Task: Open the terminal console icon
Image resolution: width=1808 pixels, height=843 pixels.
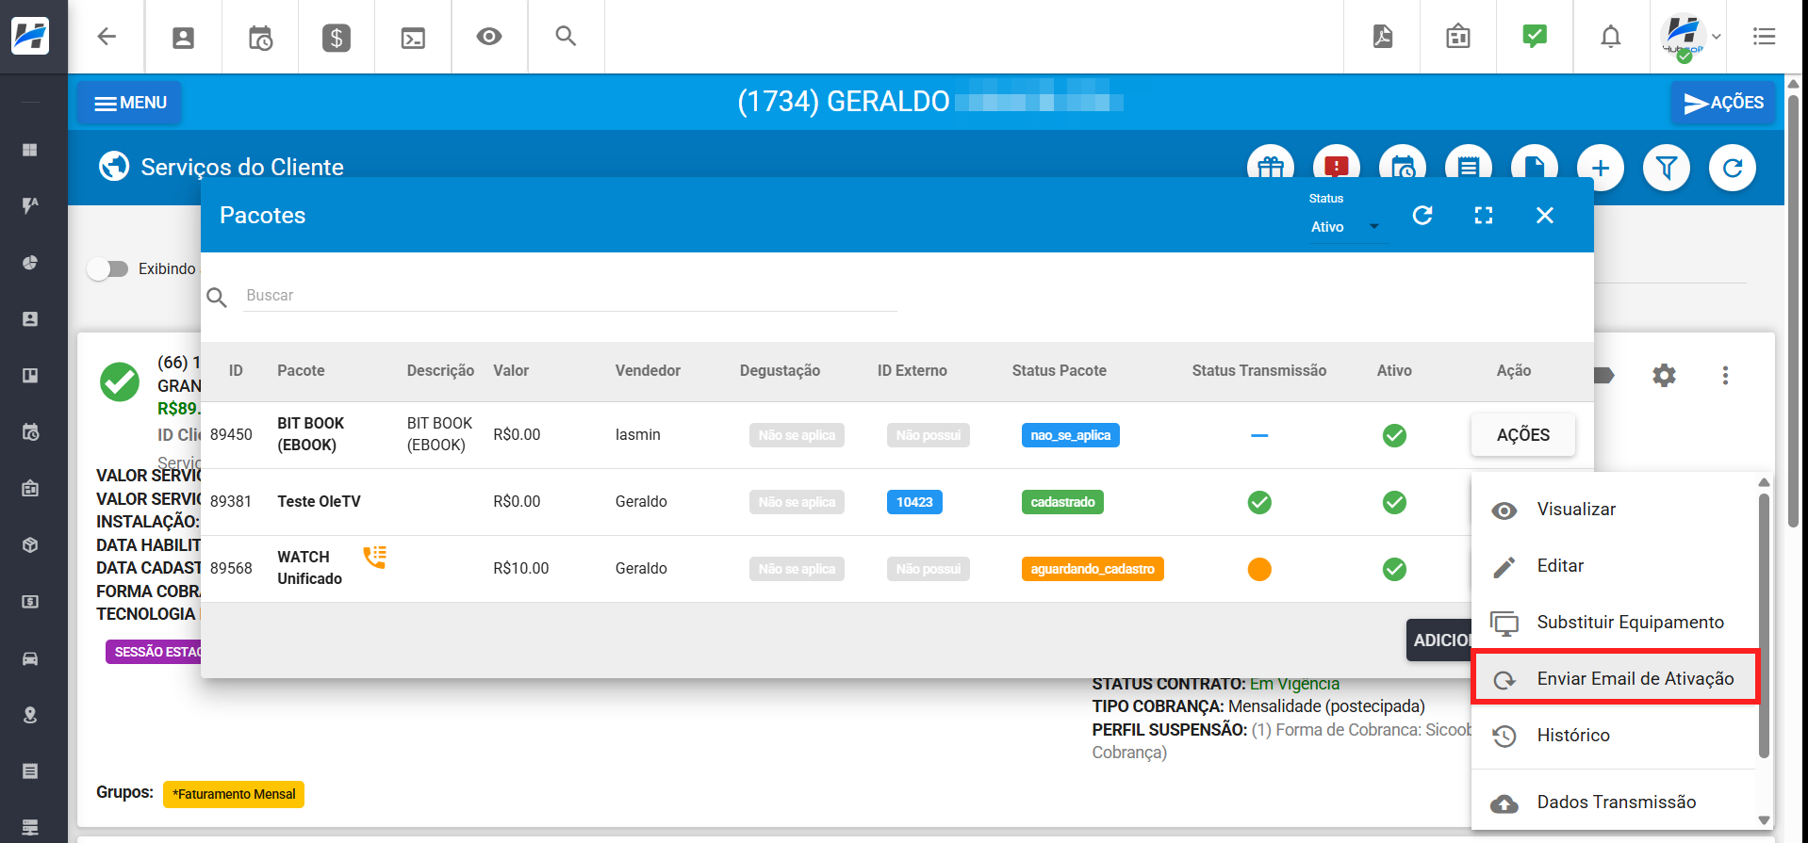Action: 413,38
